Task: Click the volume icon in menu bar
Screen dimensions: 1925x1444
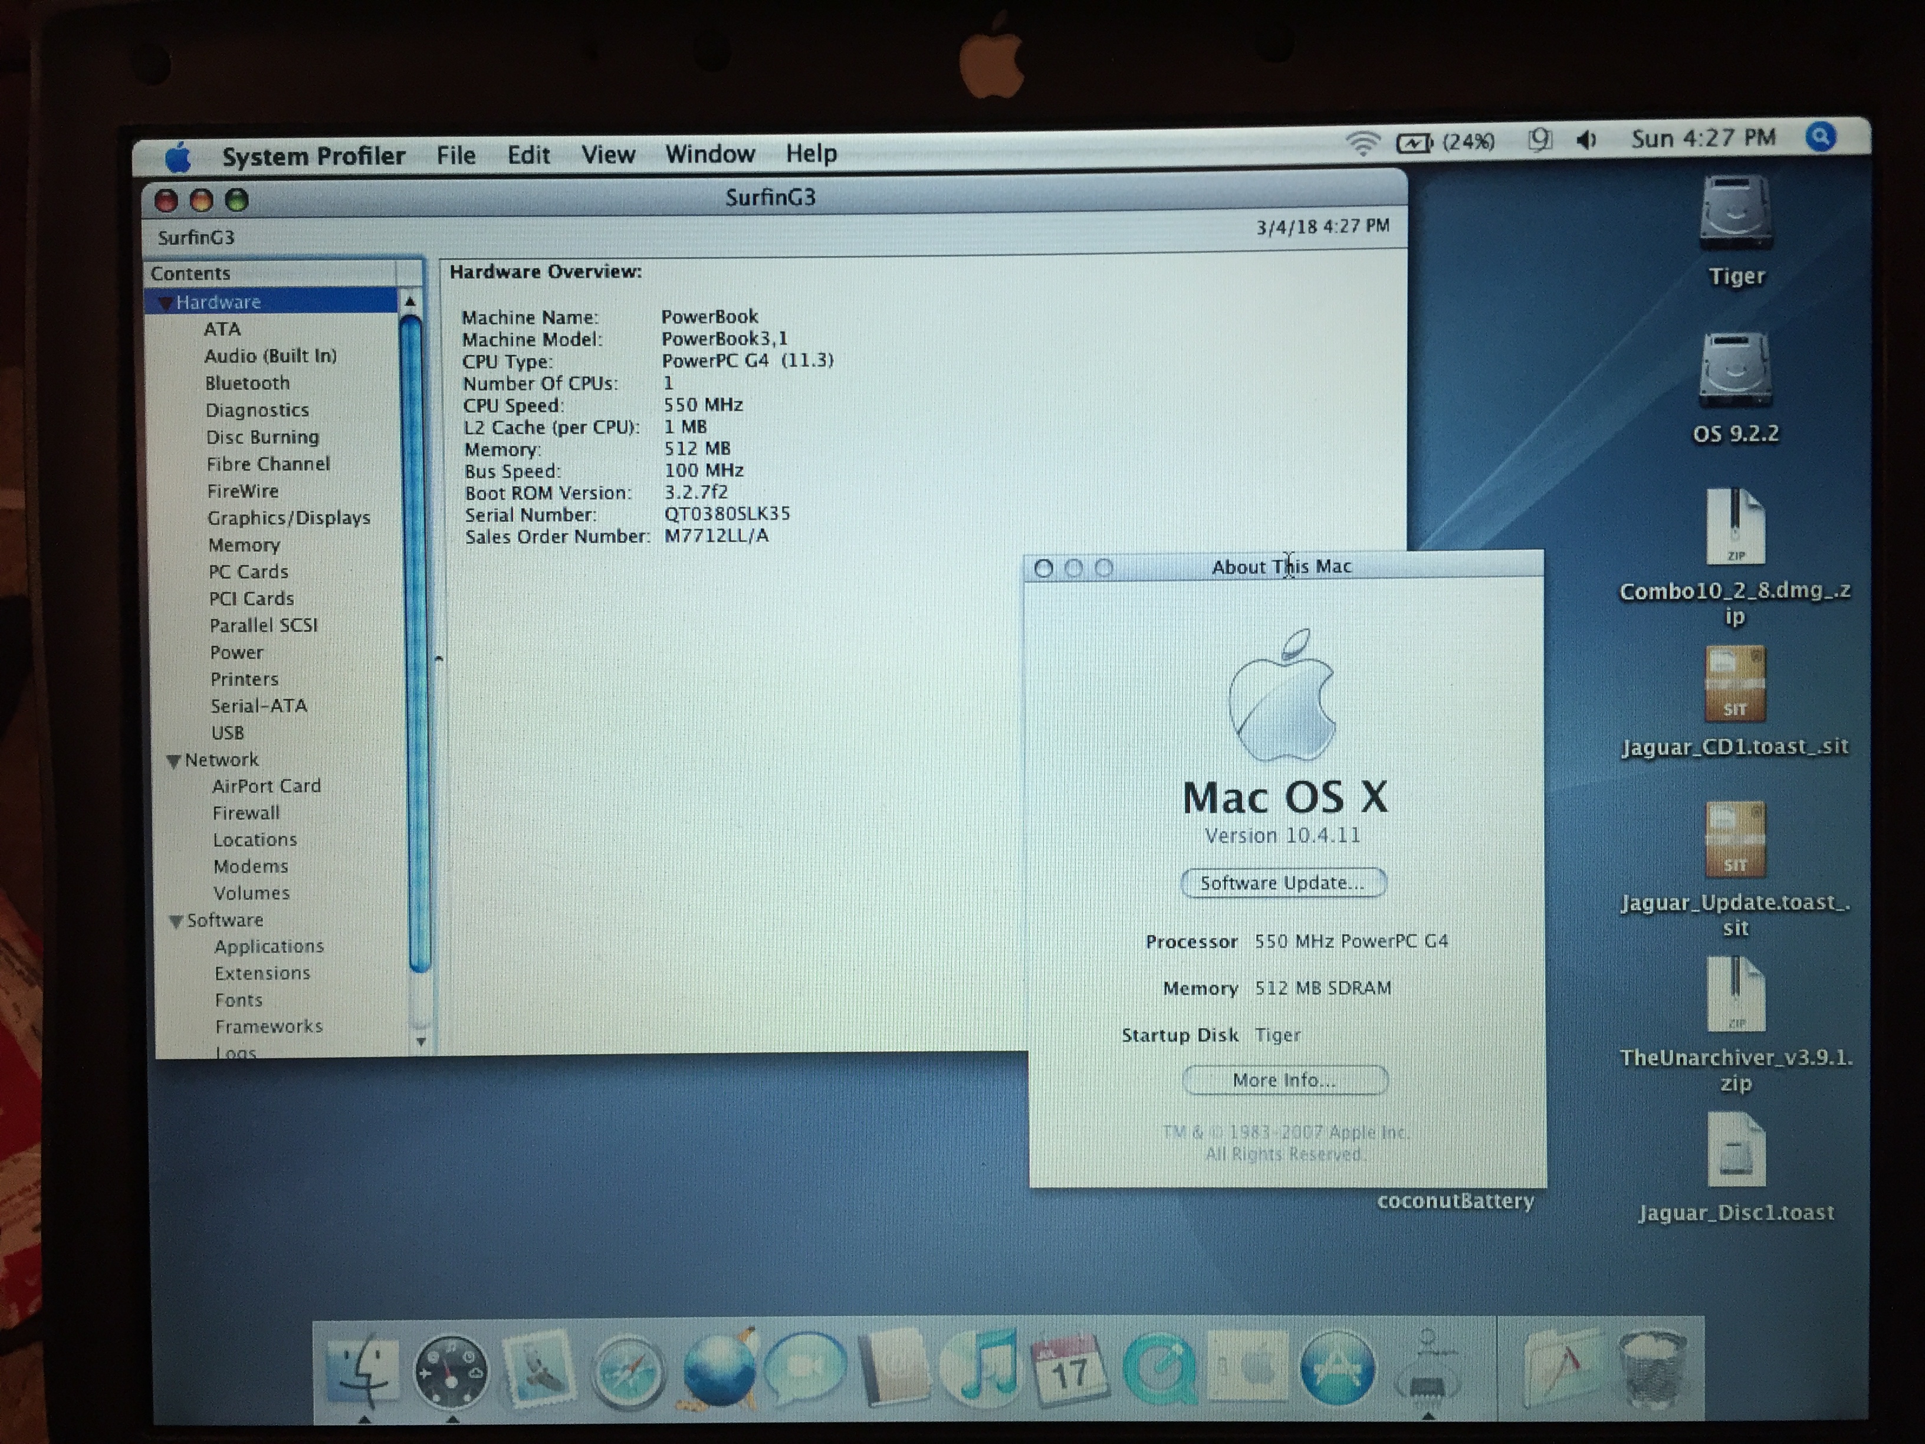Action: coord(1586,140)
